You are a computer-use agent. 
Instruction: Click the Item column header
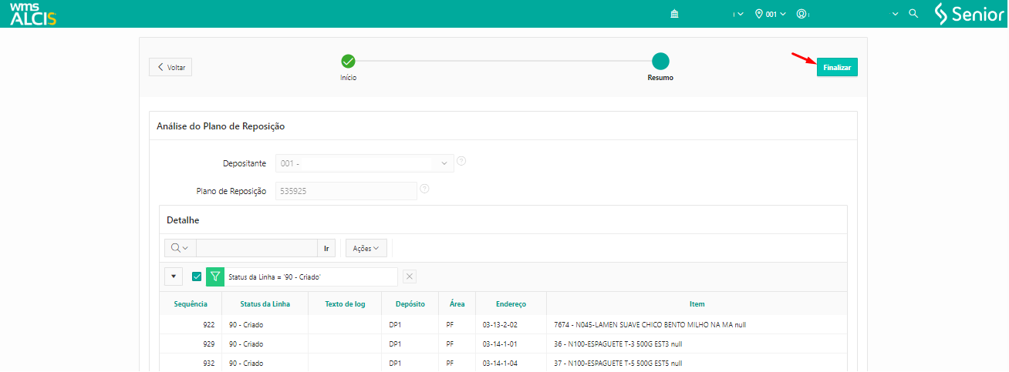click(697, 304)
